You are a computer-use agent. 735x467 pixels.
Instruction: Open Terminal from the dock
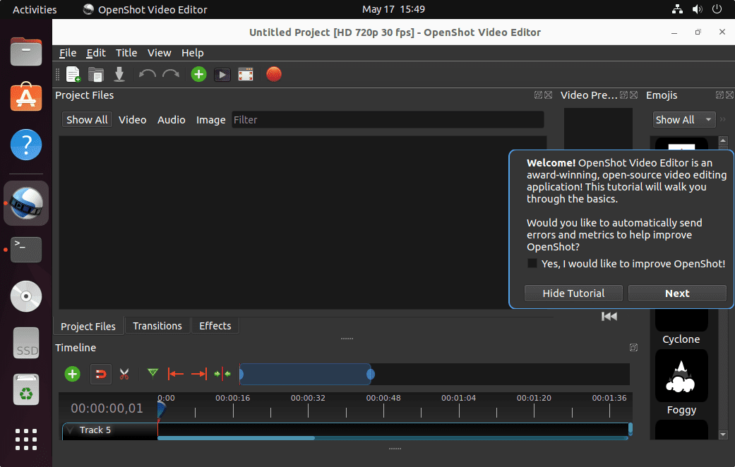tap(26, 250)
